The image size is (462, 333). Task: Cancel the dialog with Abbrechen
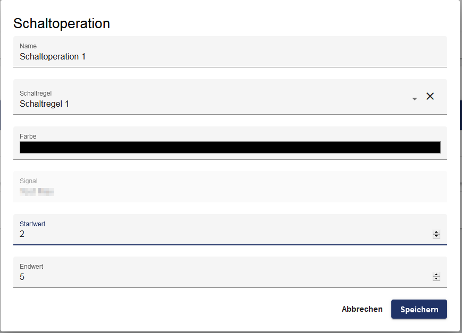point(362,309)
